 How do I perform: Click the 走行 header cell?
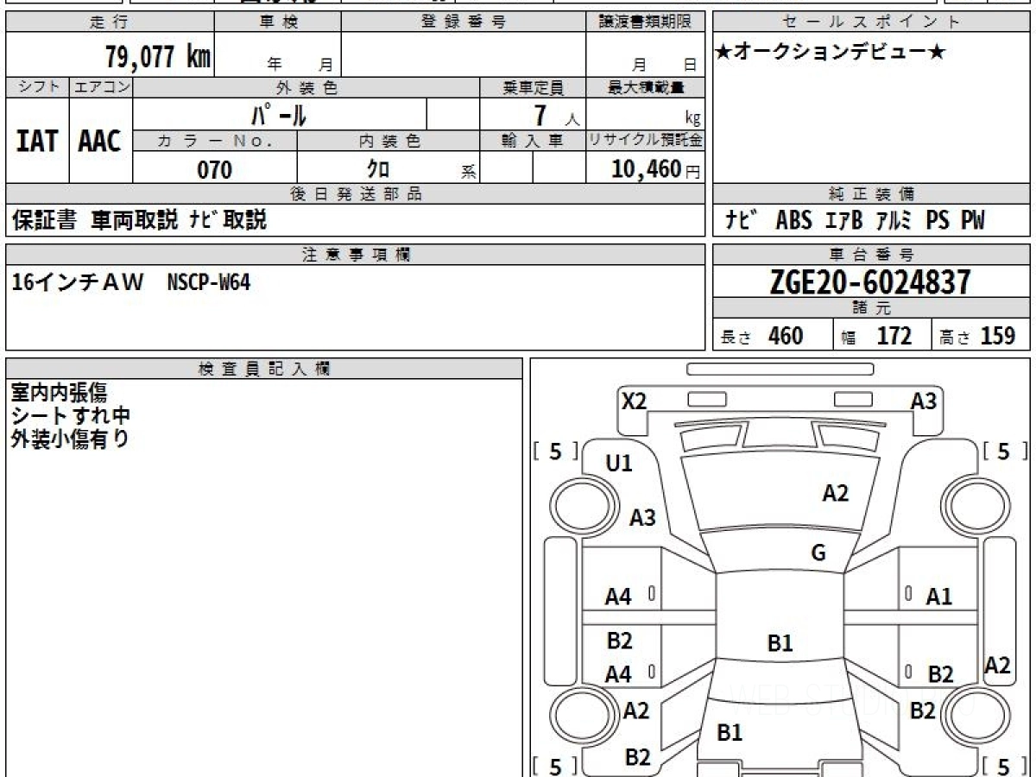click(x=110, y=22)
